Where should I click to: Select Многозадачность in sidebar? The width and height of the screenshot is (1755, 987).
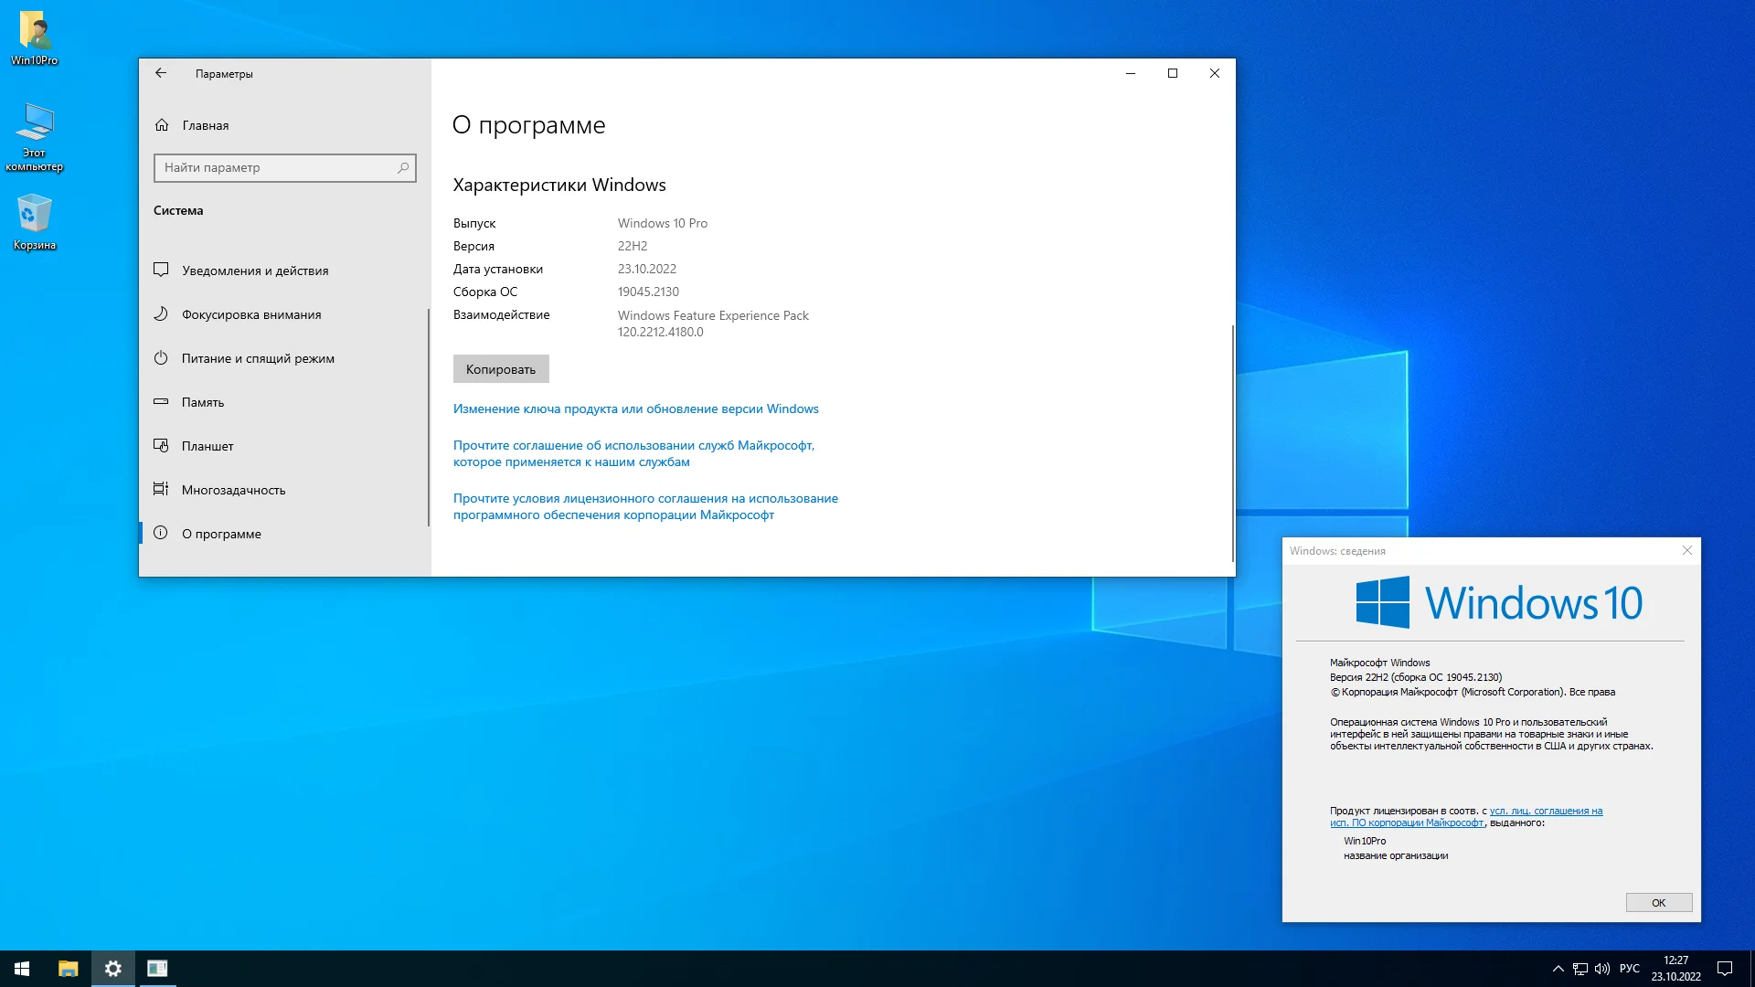232,490
